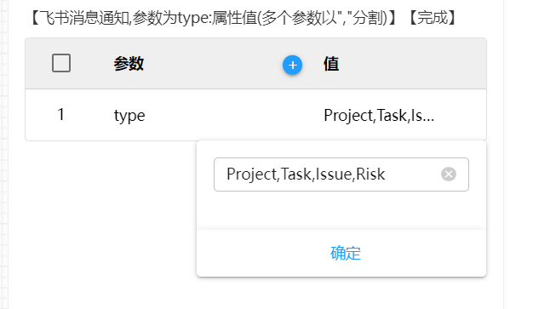Clear the value input with the X icon
Screen dimensions: 533x309
pos(449,175)
